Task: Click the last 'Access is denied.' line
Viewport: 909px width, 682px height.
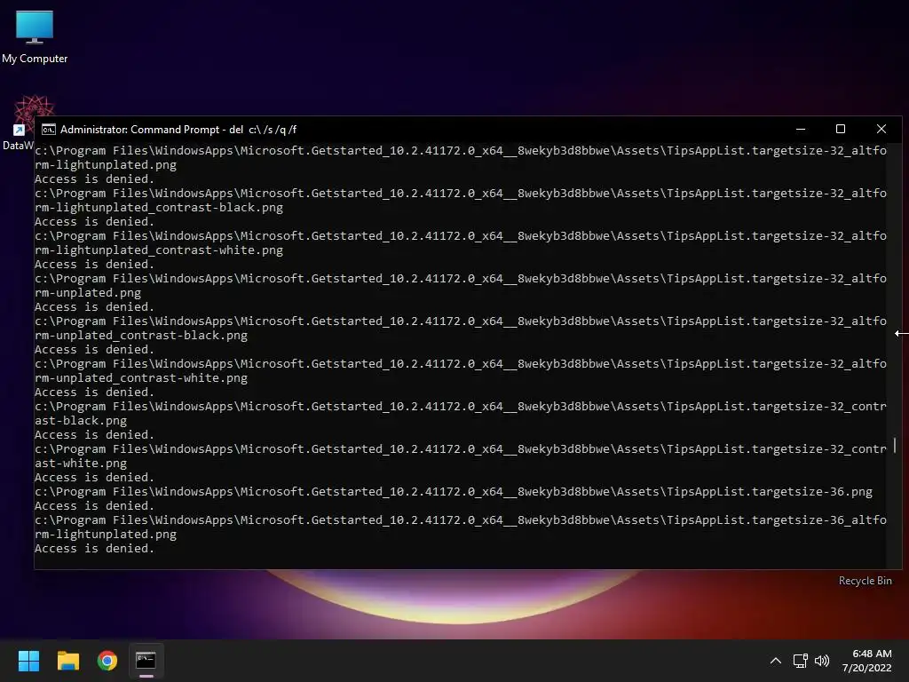Action: (x=94, y=549)
